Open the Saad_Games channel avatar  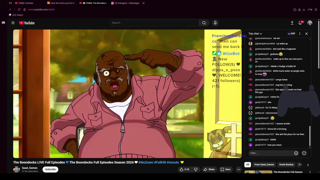click(16, 169)
